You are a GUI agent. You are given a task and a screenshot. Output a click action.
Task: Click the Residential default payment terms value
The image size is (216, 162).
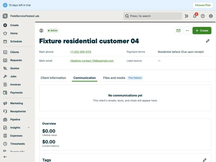(x=181, y=52)
